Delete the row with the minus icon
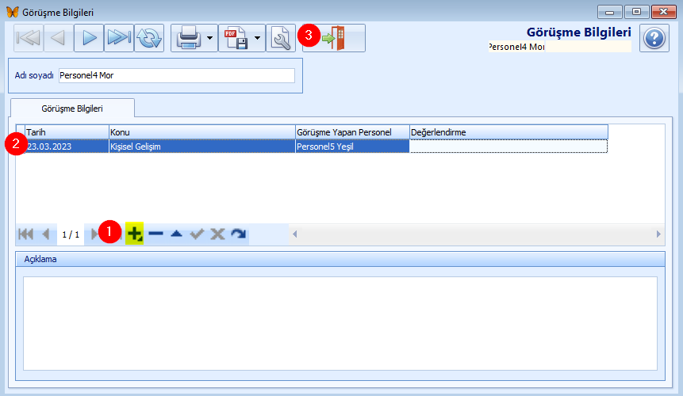The image size is (683, 396). [x=155, y=234]
